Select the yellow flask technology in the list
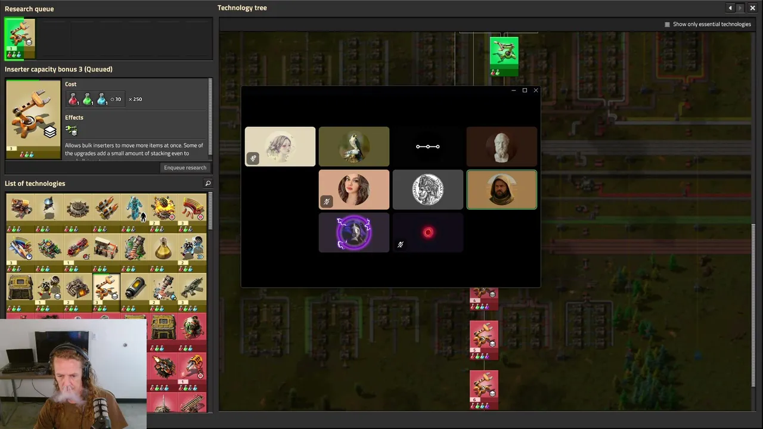The width and height of the screenshot is (763, 429). [163, 253]
